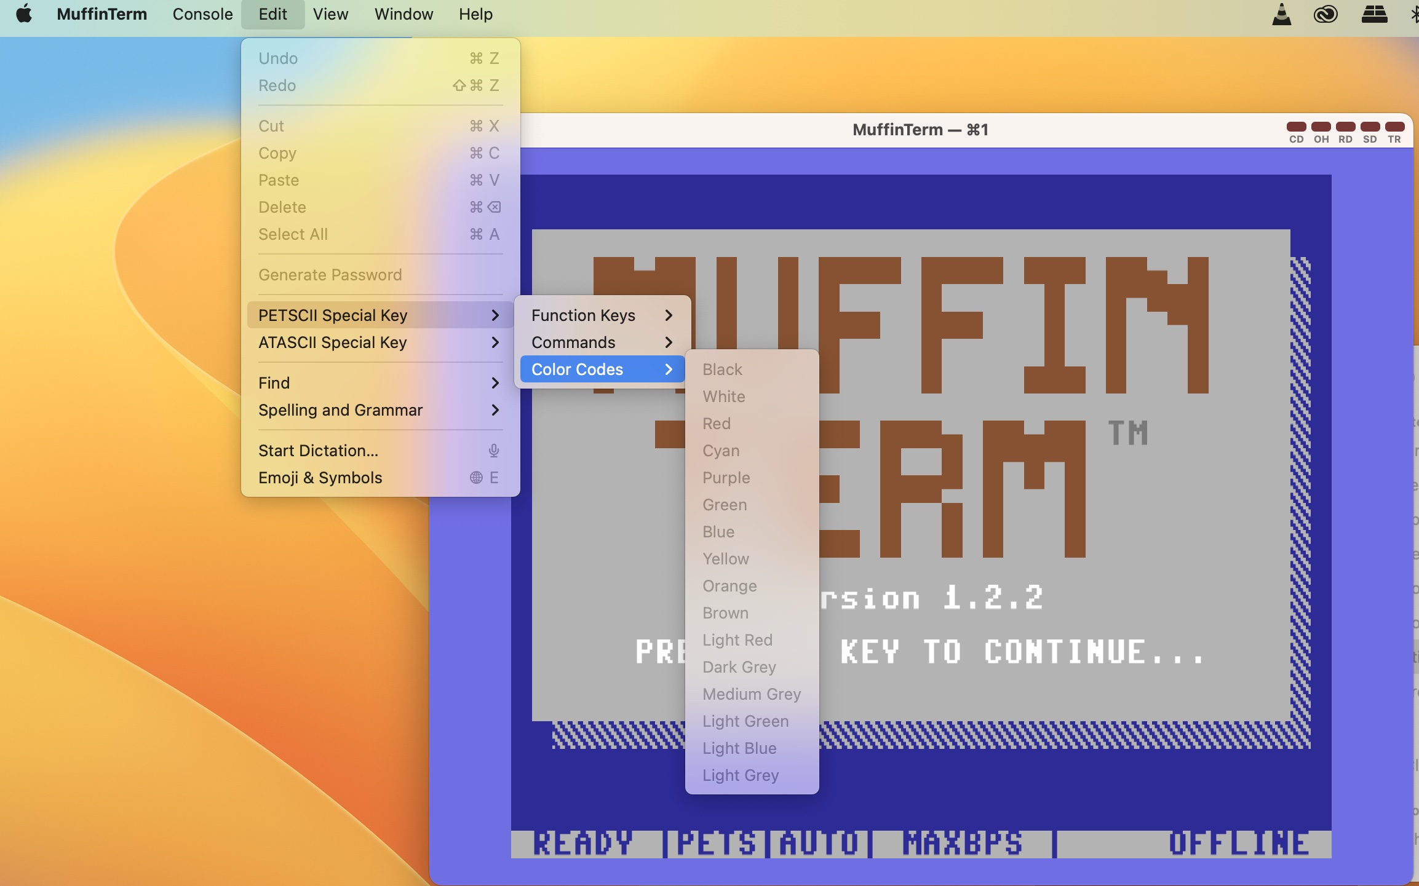Viewport: 1419px width, 886px height.
Task: Pick Dark Grey from Color Codes
Action: pyautogui.click(x=752, y=667)
